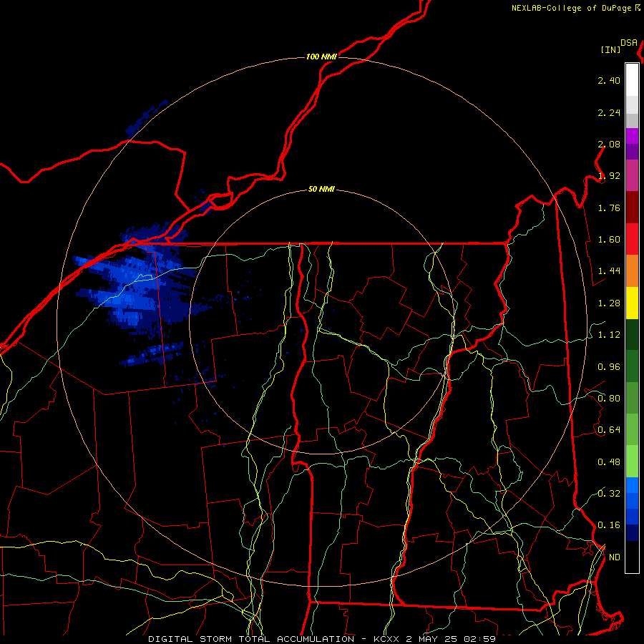Viewport: 644px width, 644px height.
Task: Click the 1.44 legend value
Action: click(x=609, y=271)
